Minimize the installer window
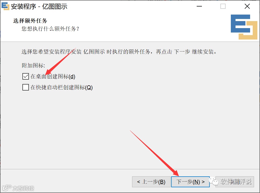Image resolution: width=260 pixels, height=193 pixels. [x=199, y=6]
